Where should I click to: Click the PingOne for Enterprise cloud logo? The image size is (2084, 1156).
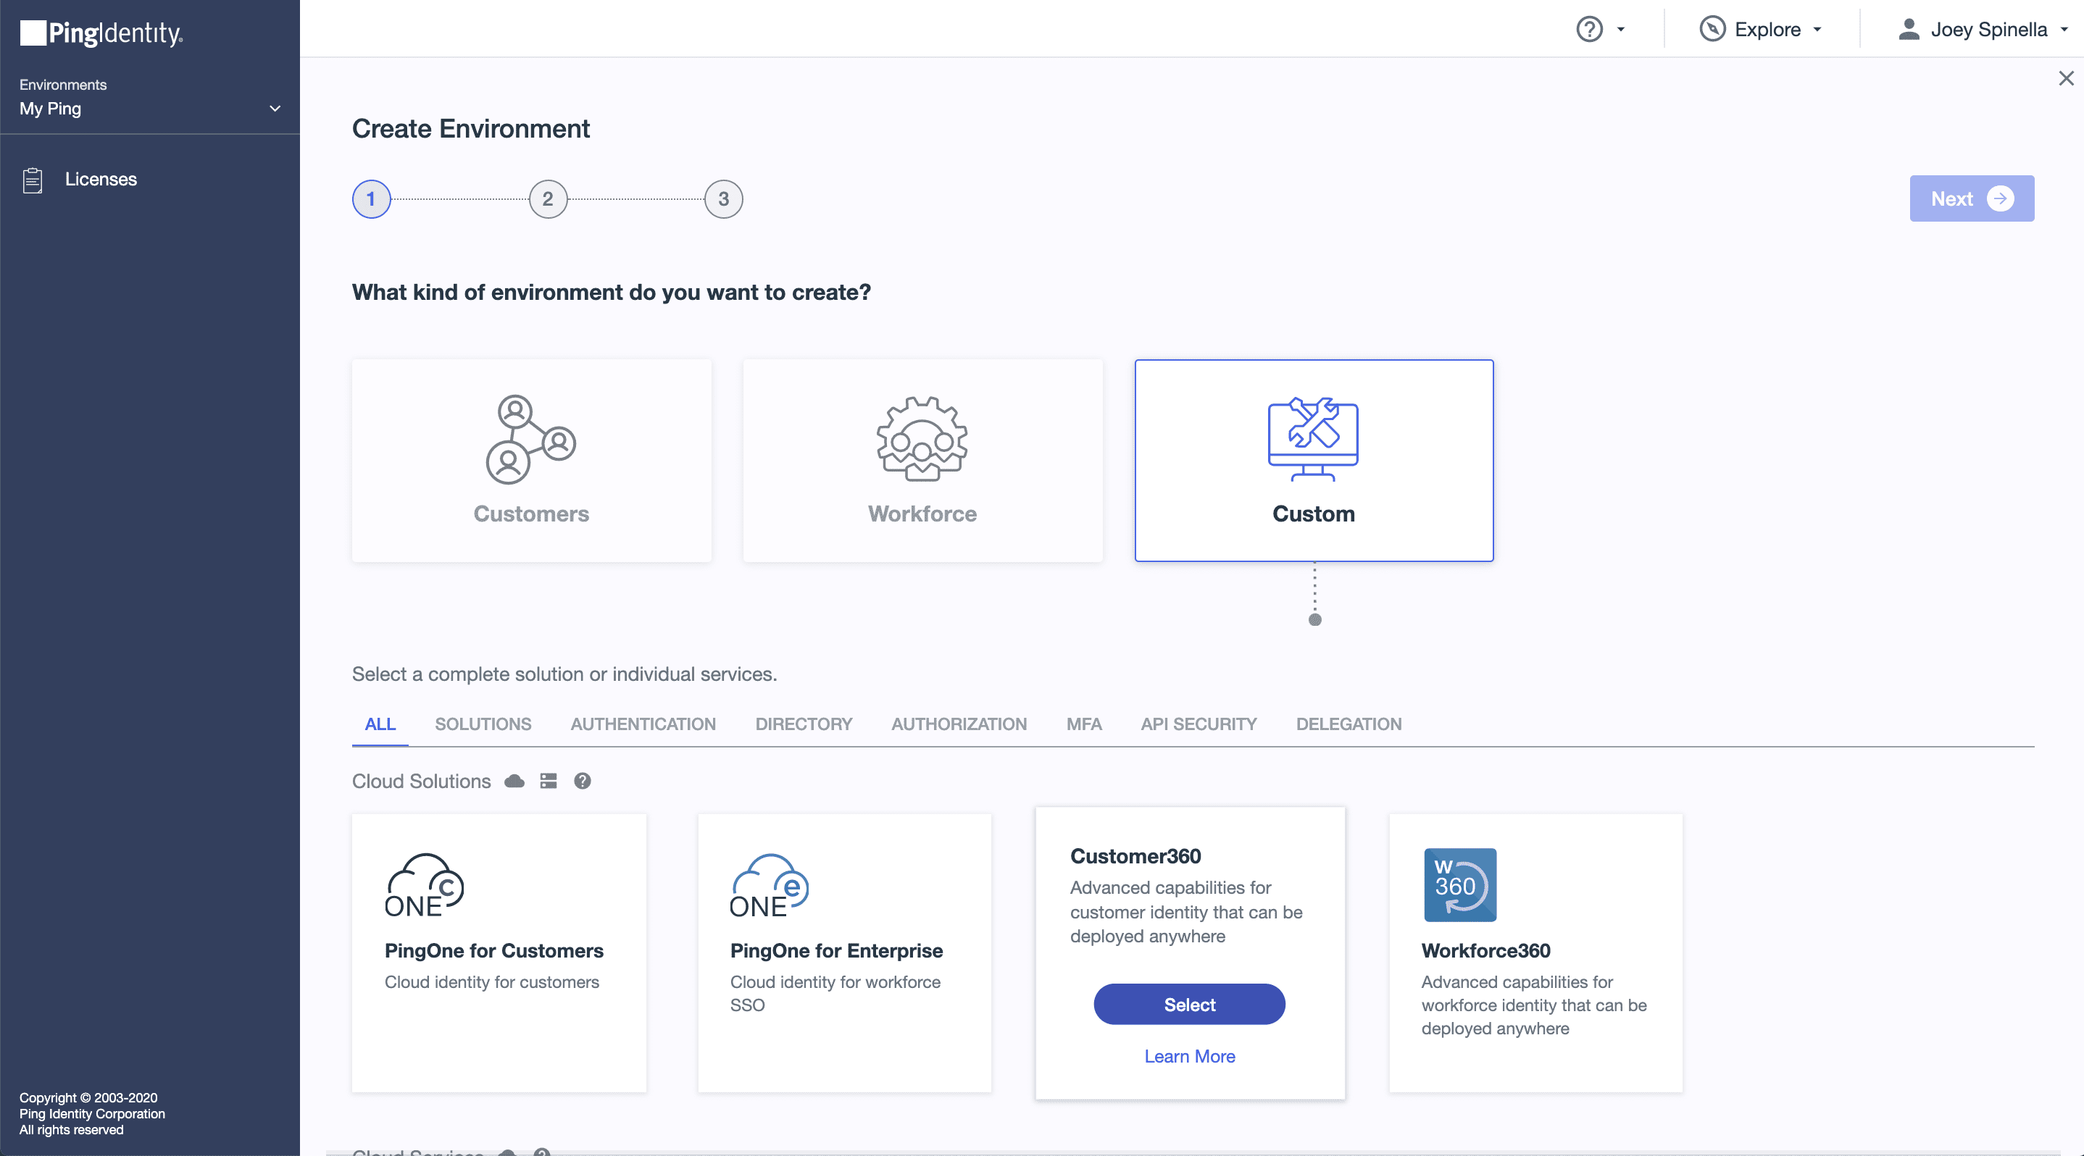[769, 885]
